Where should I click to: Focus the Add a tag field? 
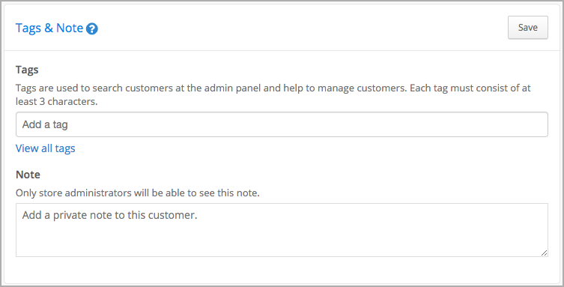282,124
